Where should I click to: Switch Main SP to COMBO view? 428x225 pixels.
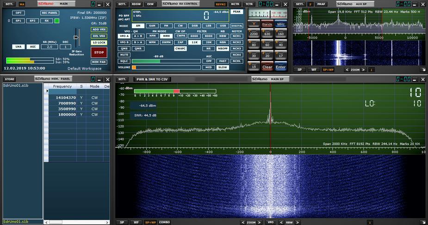coord(165,222)
